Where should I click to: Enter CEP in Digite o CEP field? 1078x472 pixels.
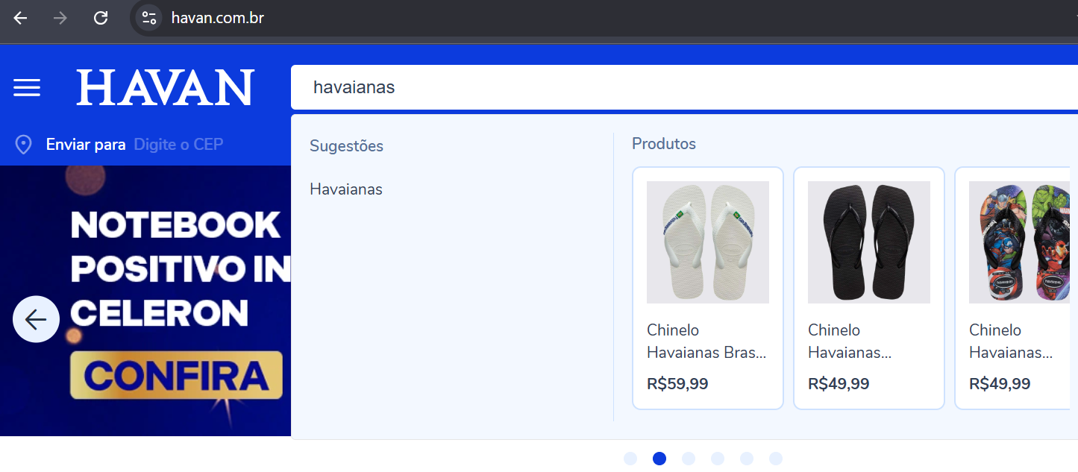click(178, 145)
